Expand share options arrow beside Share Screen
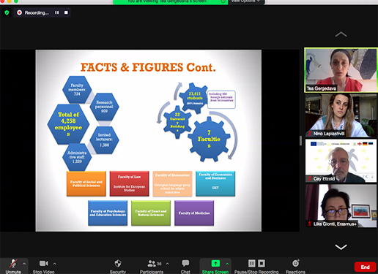The image size is (378, 274). (x=227, y=264)
